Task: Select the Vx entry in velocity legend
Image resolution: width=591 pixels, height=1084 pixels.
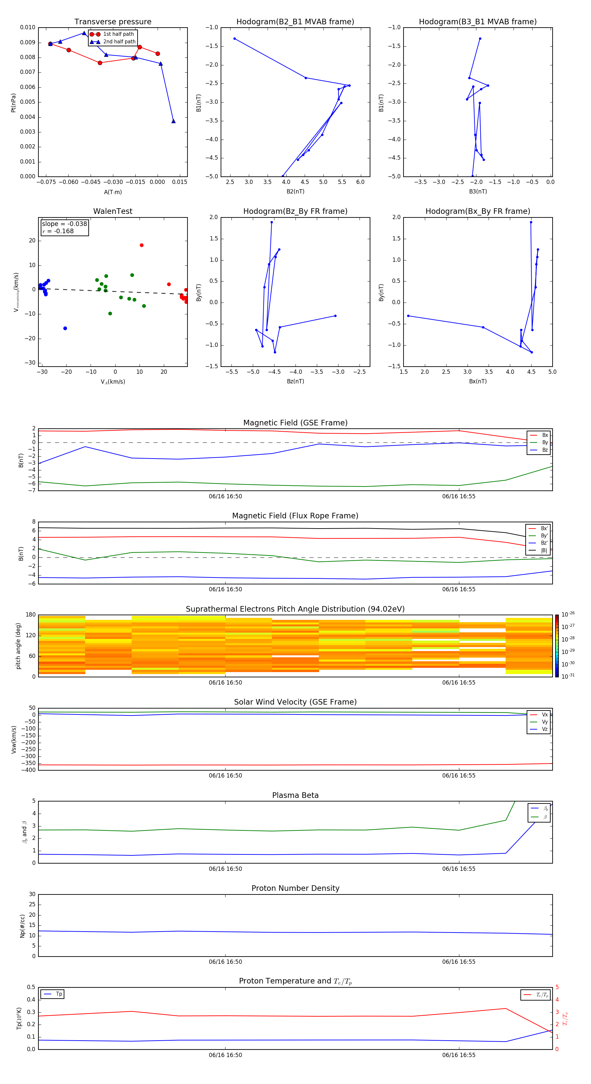Action: pos(539,714)
